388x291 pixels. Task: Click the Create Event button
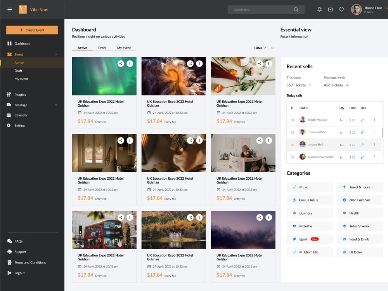point(32,30)
